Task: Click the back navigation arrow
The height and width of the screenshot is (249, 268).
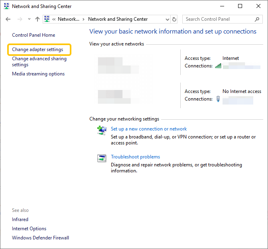Action: [8, 19]
